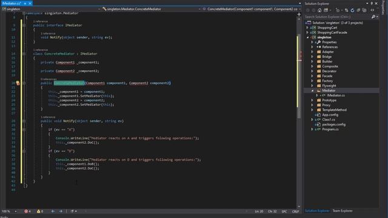388x218 pixels.
Task: Click the navigate forward arrow below the editor
Action: [x=61, y=211]
